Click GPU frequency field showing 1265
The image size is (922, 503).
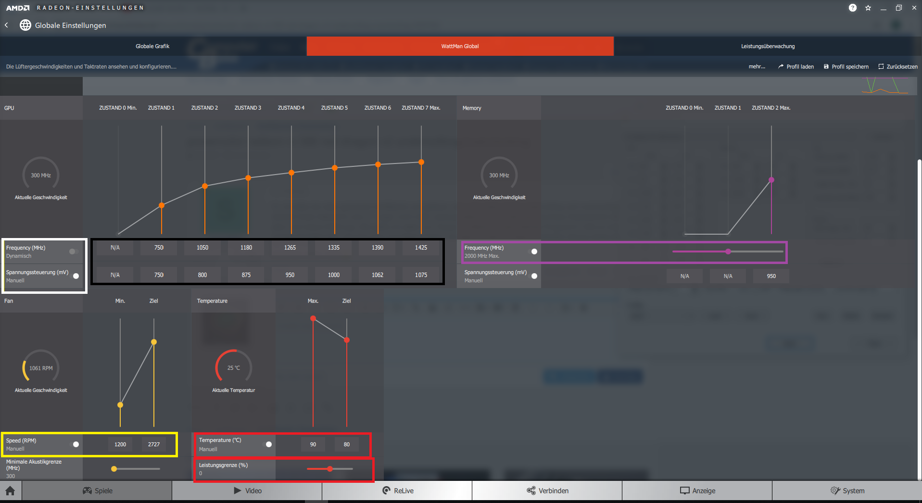tap(290, 248)
